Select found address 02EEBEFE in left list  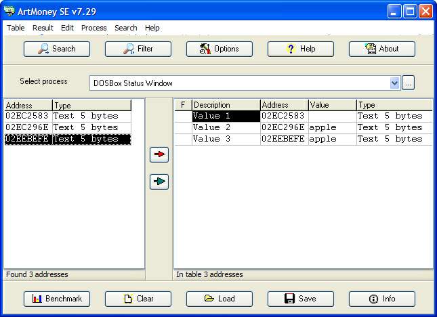pos(27,139)
